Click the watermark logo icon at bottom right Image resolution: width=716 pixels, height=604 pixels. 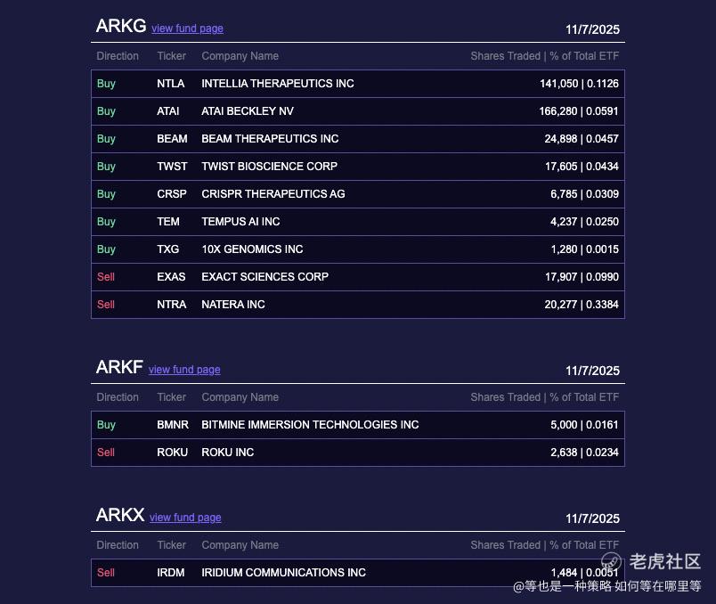pos(612,561)
